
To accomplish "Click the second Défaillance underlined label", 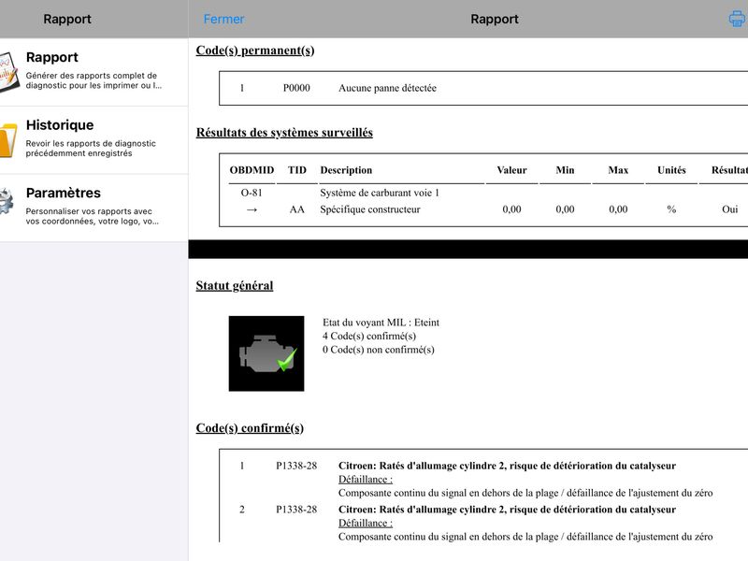I will (366, 524).
